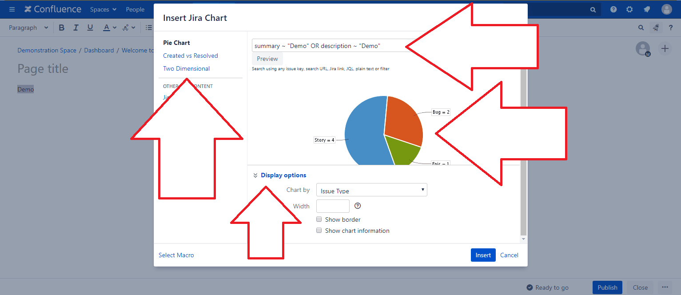The image size is (681, 295).
Task: Click the rocket launcher icon near the editor
Action: tap(656, 27)
